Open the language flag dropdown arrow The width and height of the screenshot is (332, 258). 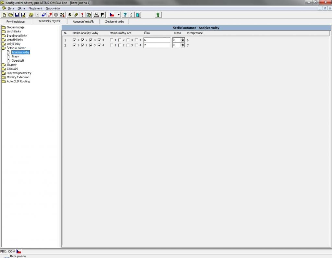coord(119,15)
